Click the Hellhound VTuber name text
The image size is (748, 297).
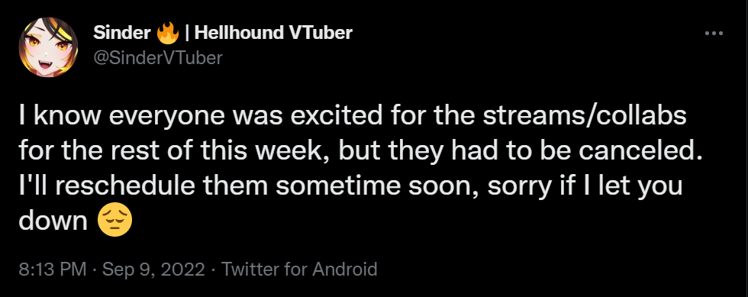(274, 33)
